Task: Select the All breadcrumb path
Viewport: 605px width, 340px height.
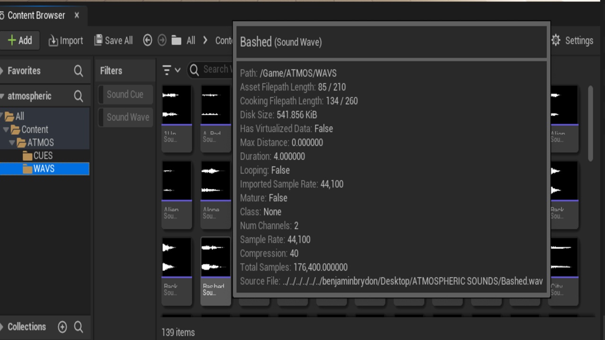Action: pos(191,41)
